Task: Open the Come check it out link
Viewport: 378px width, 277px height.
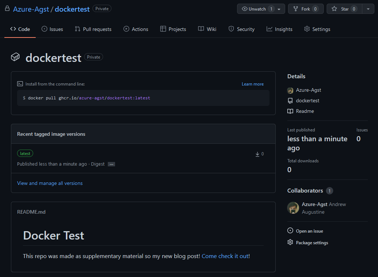Action: 225,256
